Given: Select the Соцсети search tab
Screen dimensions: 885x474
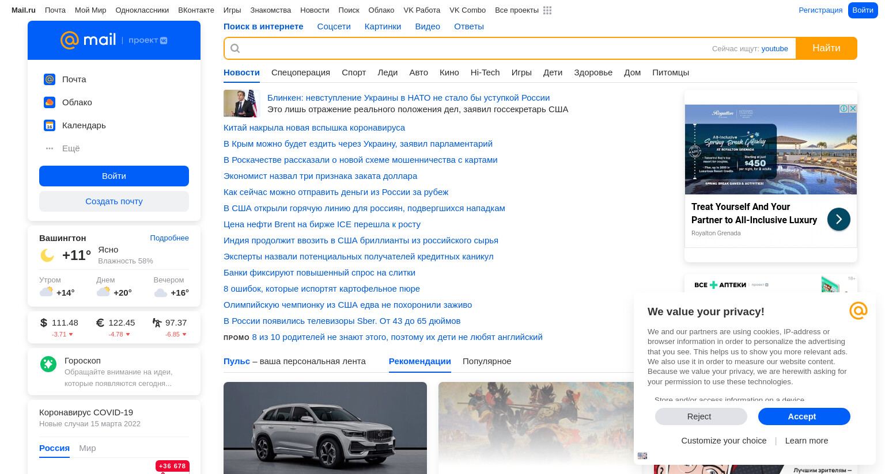Looking at the screenshot, I should 334,26.
